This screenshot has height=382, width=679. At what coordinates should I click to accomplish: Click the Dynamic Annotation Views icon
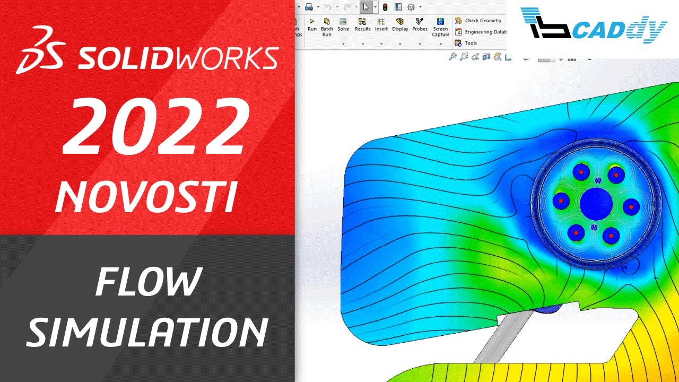tap(498, 57)
